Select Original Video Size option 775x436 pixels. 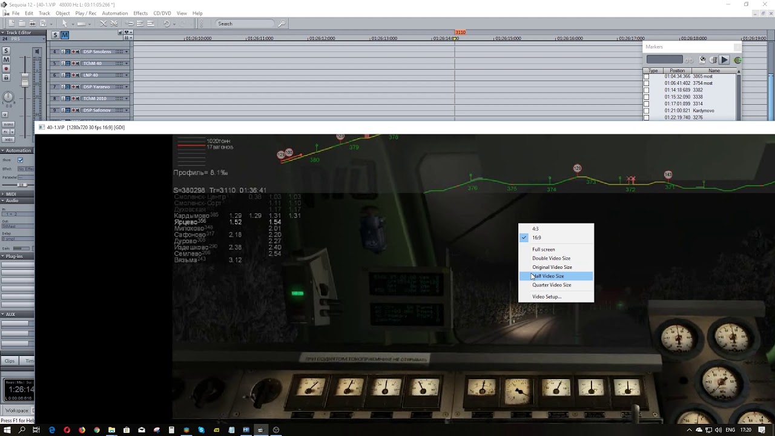(556, 267)
